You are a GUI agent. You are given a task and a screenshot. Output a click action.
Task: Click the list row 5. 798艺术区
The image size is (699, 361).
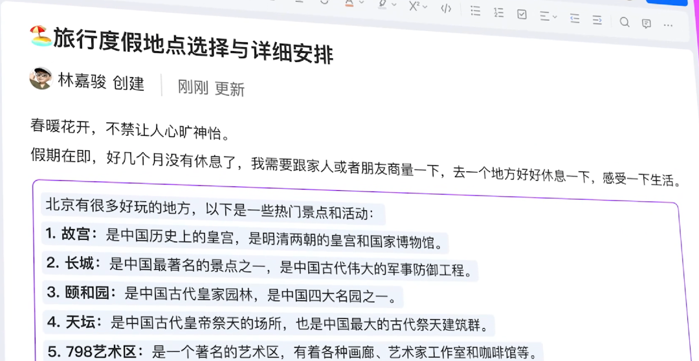293,351
